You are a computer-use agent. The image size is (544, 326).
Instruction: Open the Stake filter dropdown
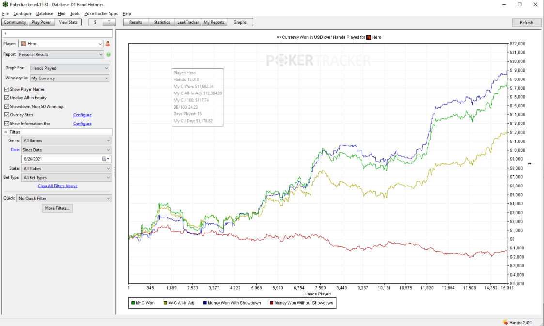coord(66,169)
